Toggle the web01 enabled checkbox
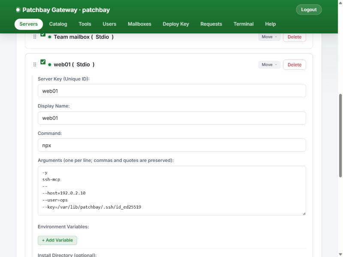343x257 pixels. (43, 62)
